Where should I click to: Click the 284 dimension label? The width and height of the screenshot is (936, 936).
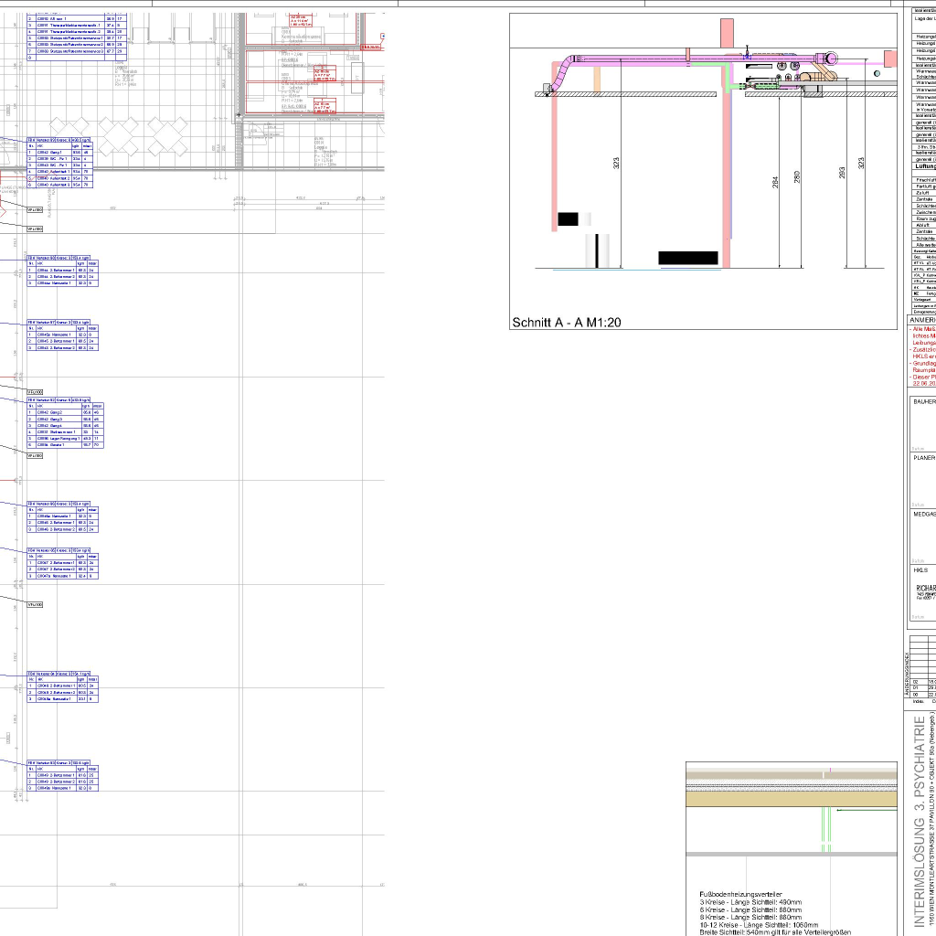click(x=776, y=183)
